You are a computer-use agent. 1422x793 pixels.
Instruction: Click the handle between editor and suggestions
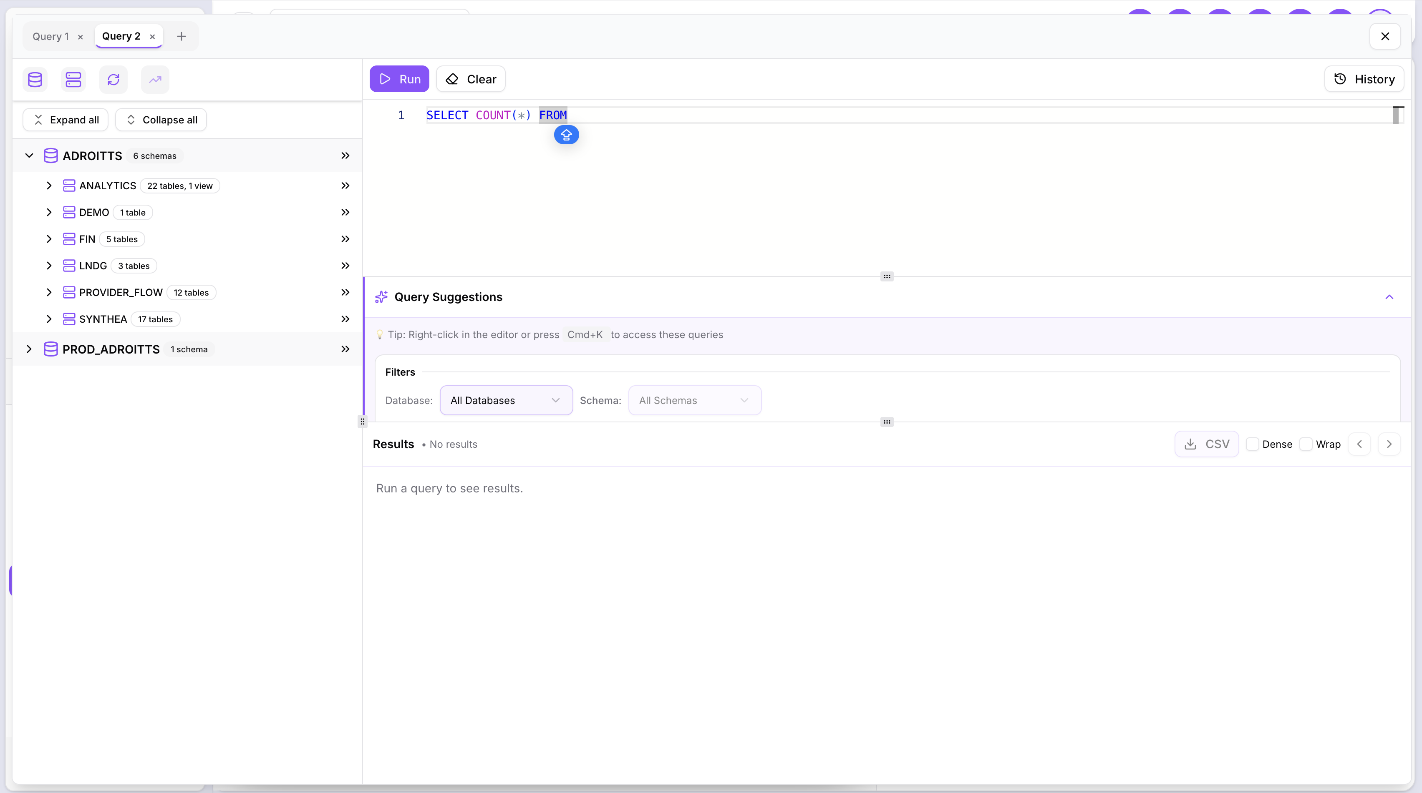point(887,277)
